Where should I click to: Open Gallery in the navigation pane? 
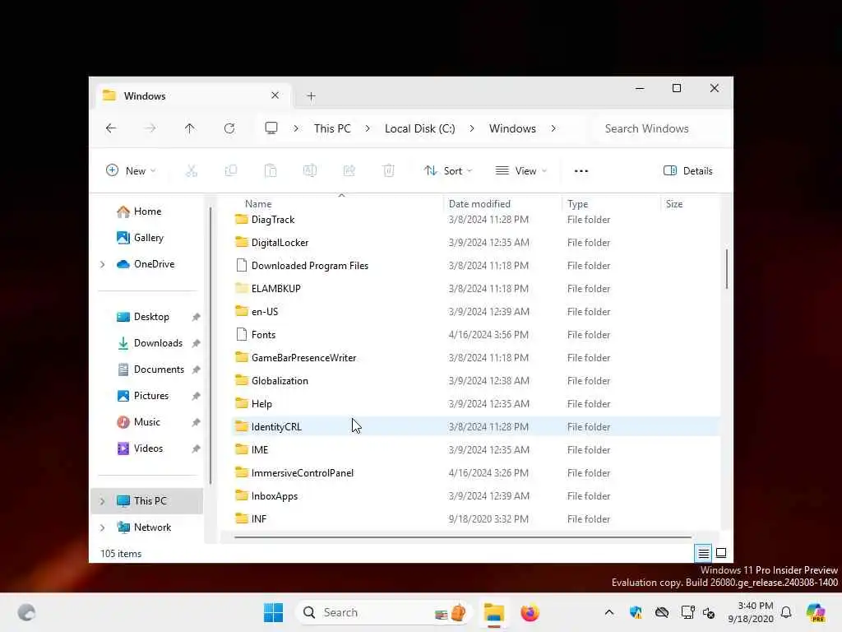coord(140,238)
